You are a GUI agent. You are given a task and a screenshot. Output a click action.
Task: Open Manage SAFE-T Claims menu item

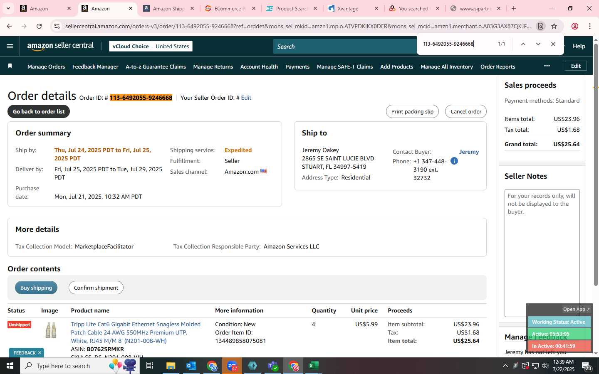[x=345, y=66]
